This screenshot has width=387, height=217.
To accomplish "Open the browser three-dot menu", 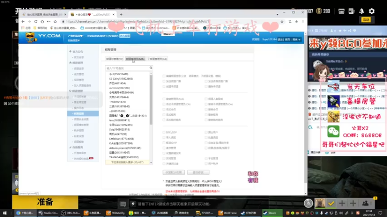I will click(x=303, y=22).
